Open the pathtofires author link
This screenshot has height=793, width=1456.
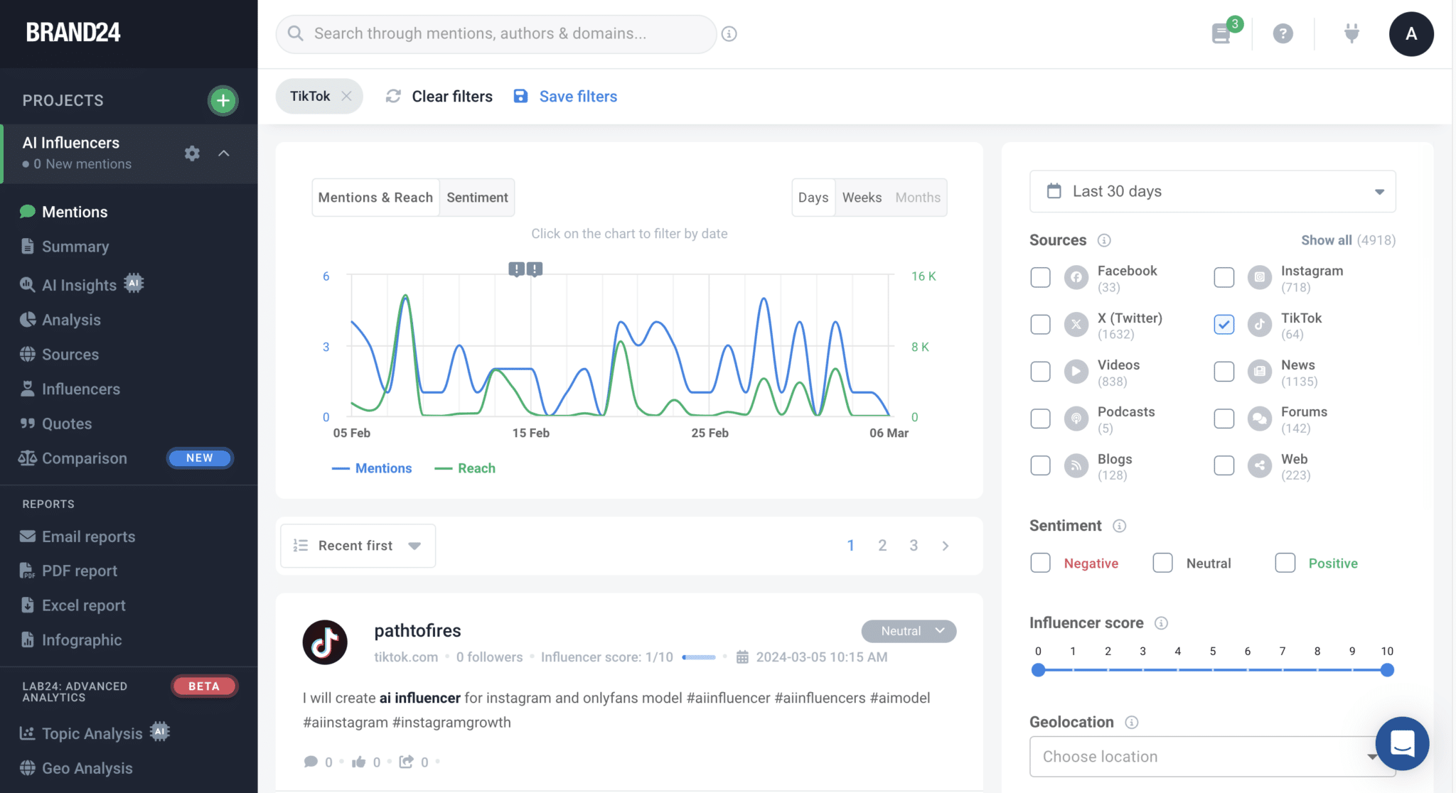click(x=417, y=631)
